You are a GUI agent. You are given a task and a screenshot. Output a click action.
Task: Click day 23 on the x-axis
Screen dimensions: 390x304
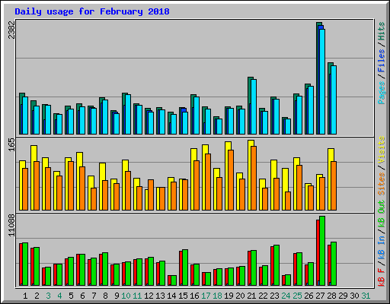274,296
